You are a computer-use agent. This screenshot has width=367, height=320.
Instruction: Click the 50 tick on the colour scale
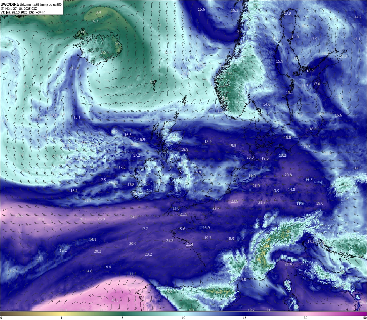[364, 318]
